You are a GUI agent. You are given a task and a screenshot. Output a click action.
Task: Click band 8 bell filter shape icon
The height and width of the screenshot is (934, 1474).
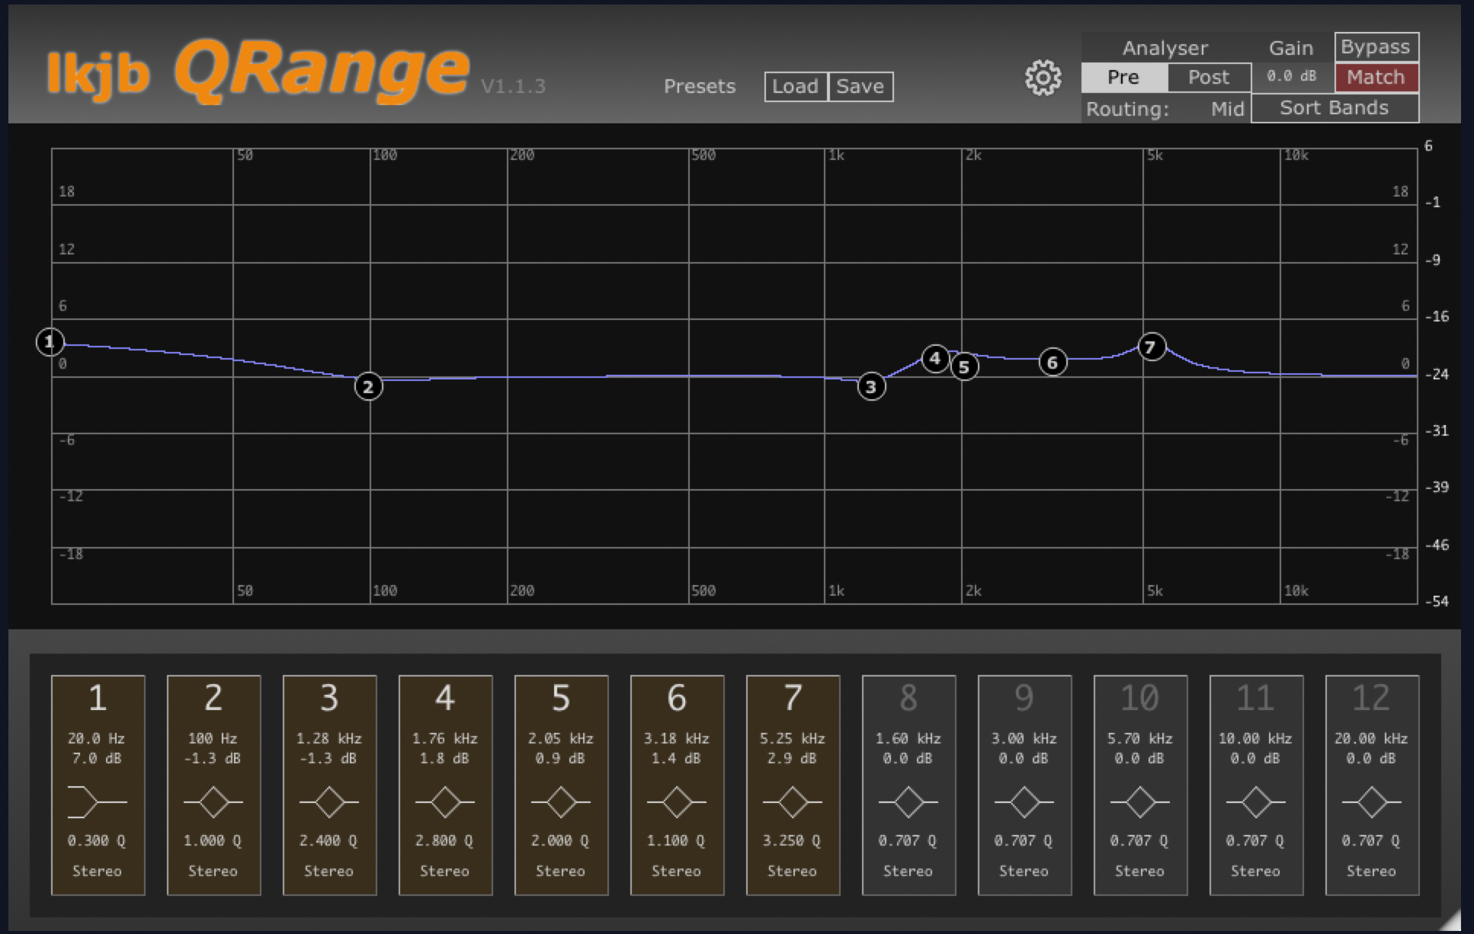click(x=908, y=802)
